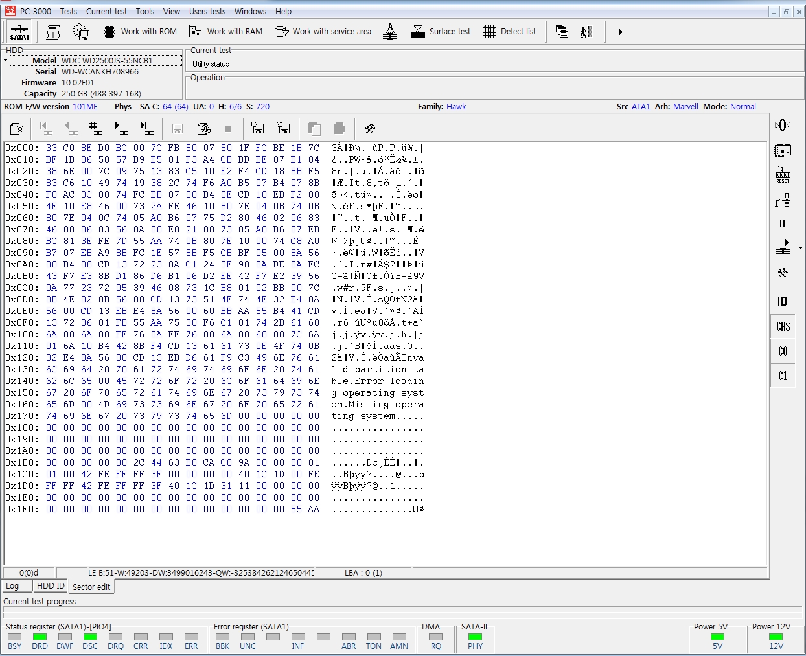Open Work with ROM
Viewport: 806px width, 656px height.
(x=140, y=31)
